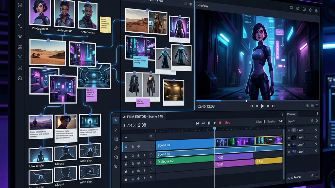Image resolution: width=335 pixels, height=188 pixels.
Task: Select the small Preview tab above layers
Action: coord(291,114)
